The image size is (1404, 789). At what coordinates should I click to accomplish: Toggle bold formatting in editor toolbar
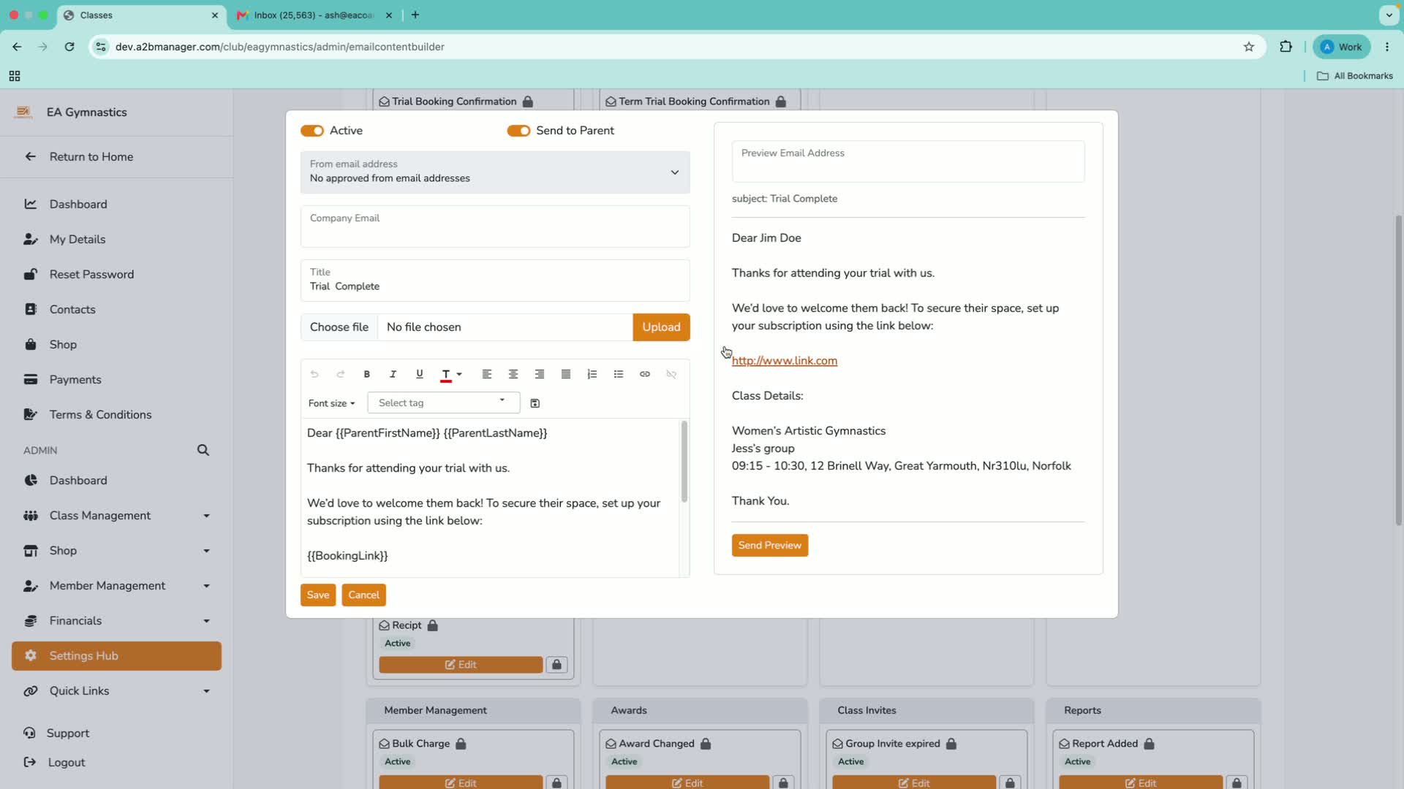(366, 374)
